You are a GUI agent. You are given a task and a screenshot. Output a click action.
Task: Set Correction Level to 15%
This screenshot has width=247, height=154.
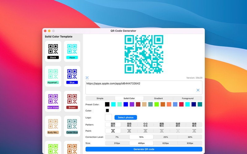tap(141, 137)
